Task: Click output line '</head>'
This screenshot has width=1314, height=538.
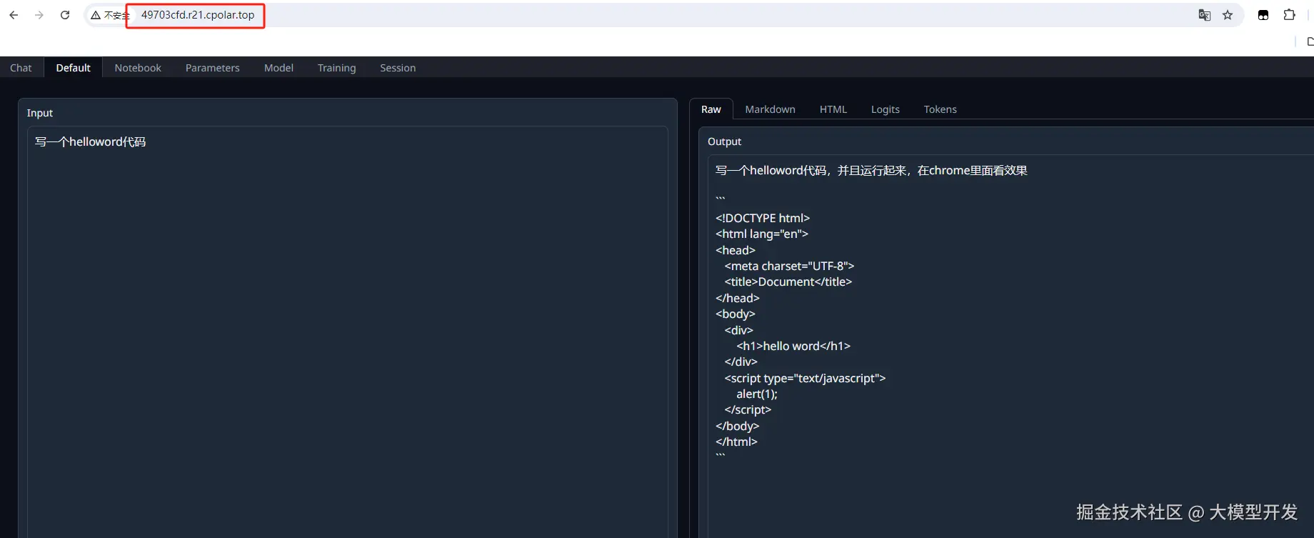Action: (738, 298)
